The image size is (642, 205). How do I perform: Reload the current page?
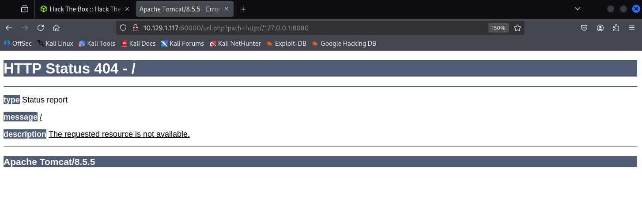pos(41,28)
